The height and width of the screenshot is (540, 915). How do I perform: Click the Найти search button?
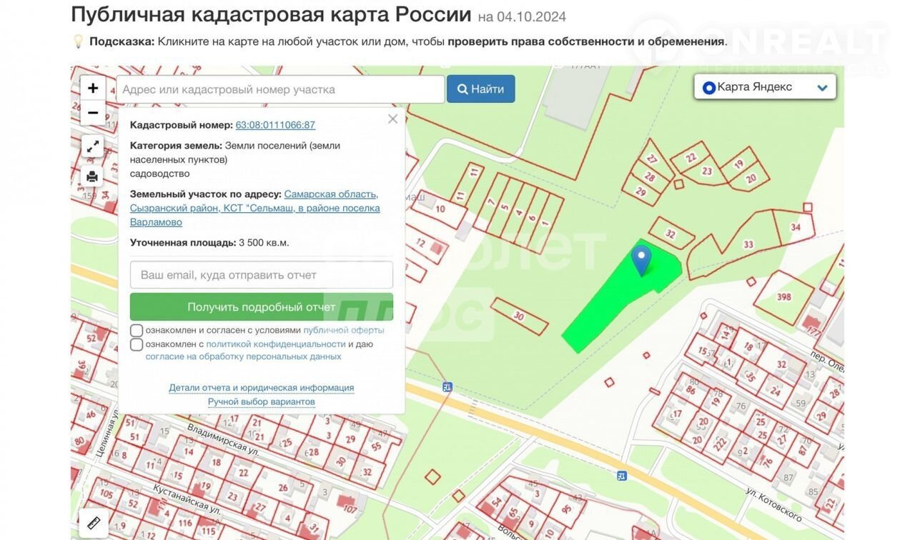pos(481,89)
